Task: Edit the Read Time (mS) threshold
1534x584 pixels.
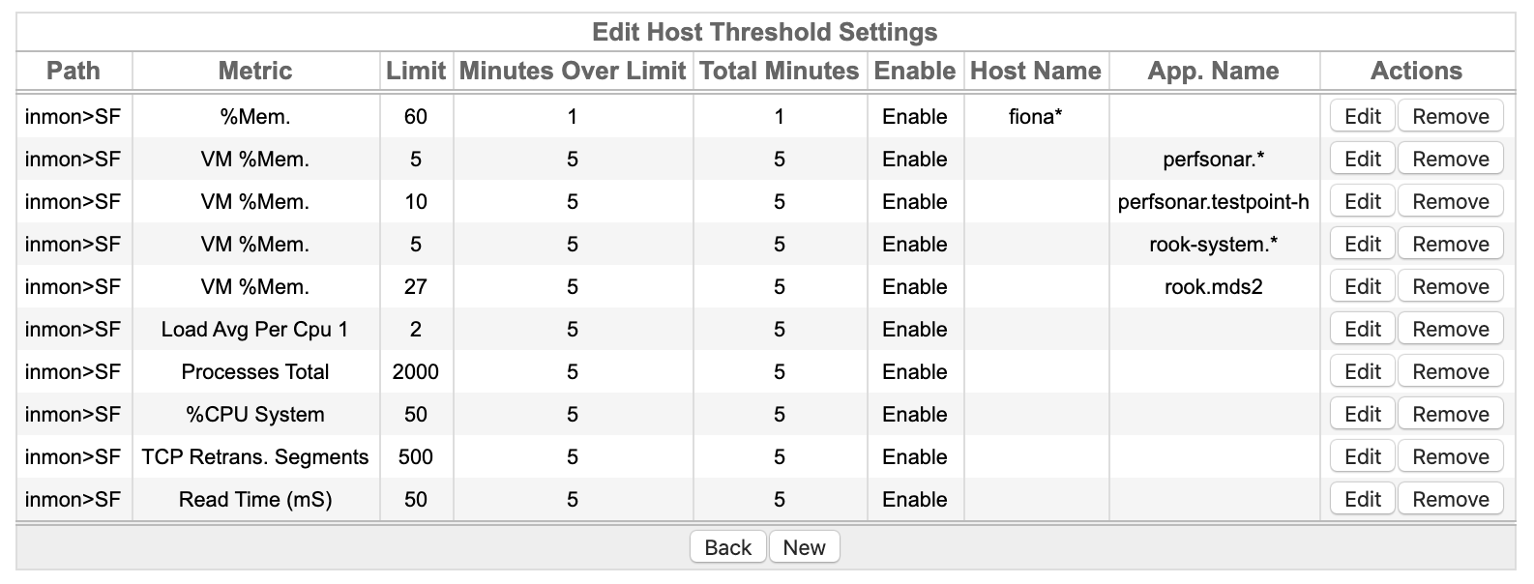Action: (1362, 499)
